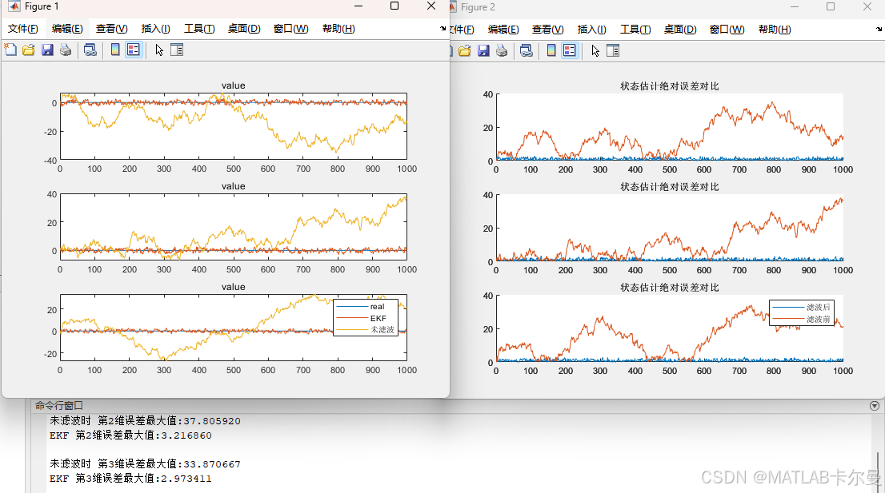Open file icon in Figure 1 toolbar
Image resolution: width=885 pixels, height=493 pixels.
point(29,50)
